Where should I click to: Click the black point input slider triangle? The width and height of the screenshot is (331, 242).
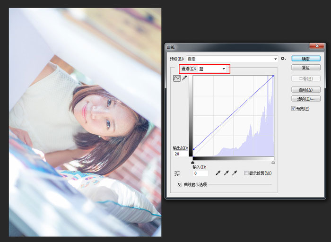click(192, 162)
